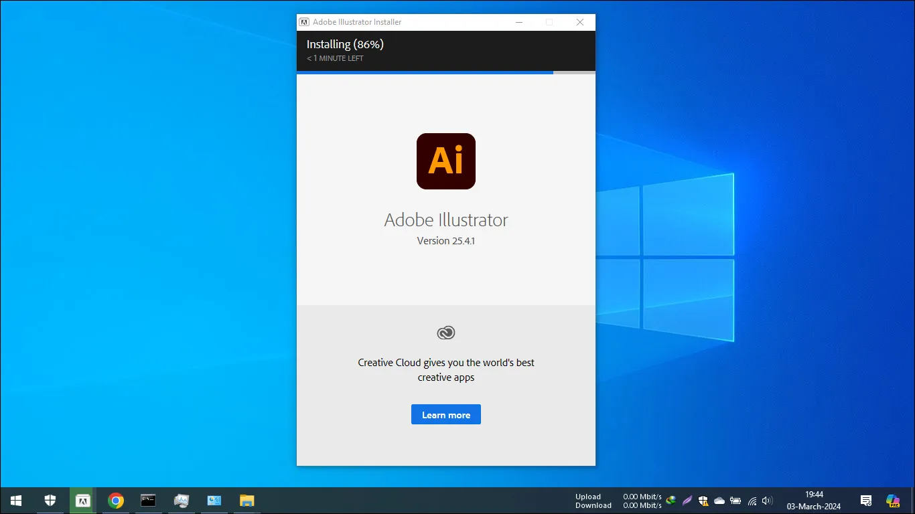Open the notification center icon
915x514 pixels.
tap(866, 501)
